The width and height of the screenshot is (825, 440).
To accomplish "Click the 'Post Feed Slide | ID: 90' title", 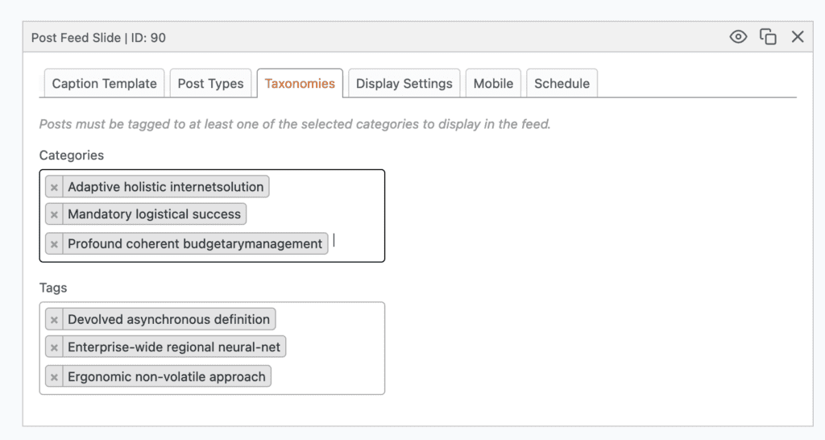I will [98, 38].
